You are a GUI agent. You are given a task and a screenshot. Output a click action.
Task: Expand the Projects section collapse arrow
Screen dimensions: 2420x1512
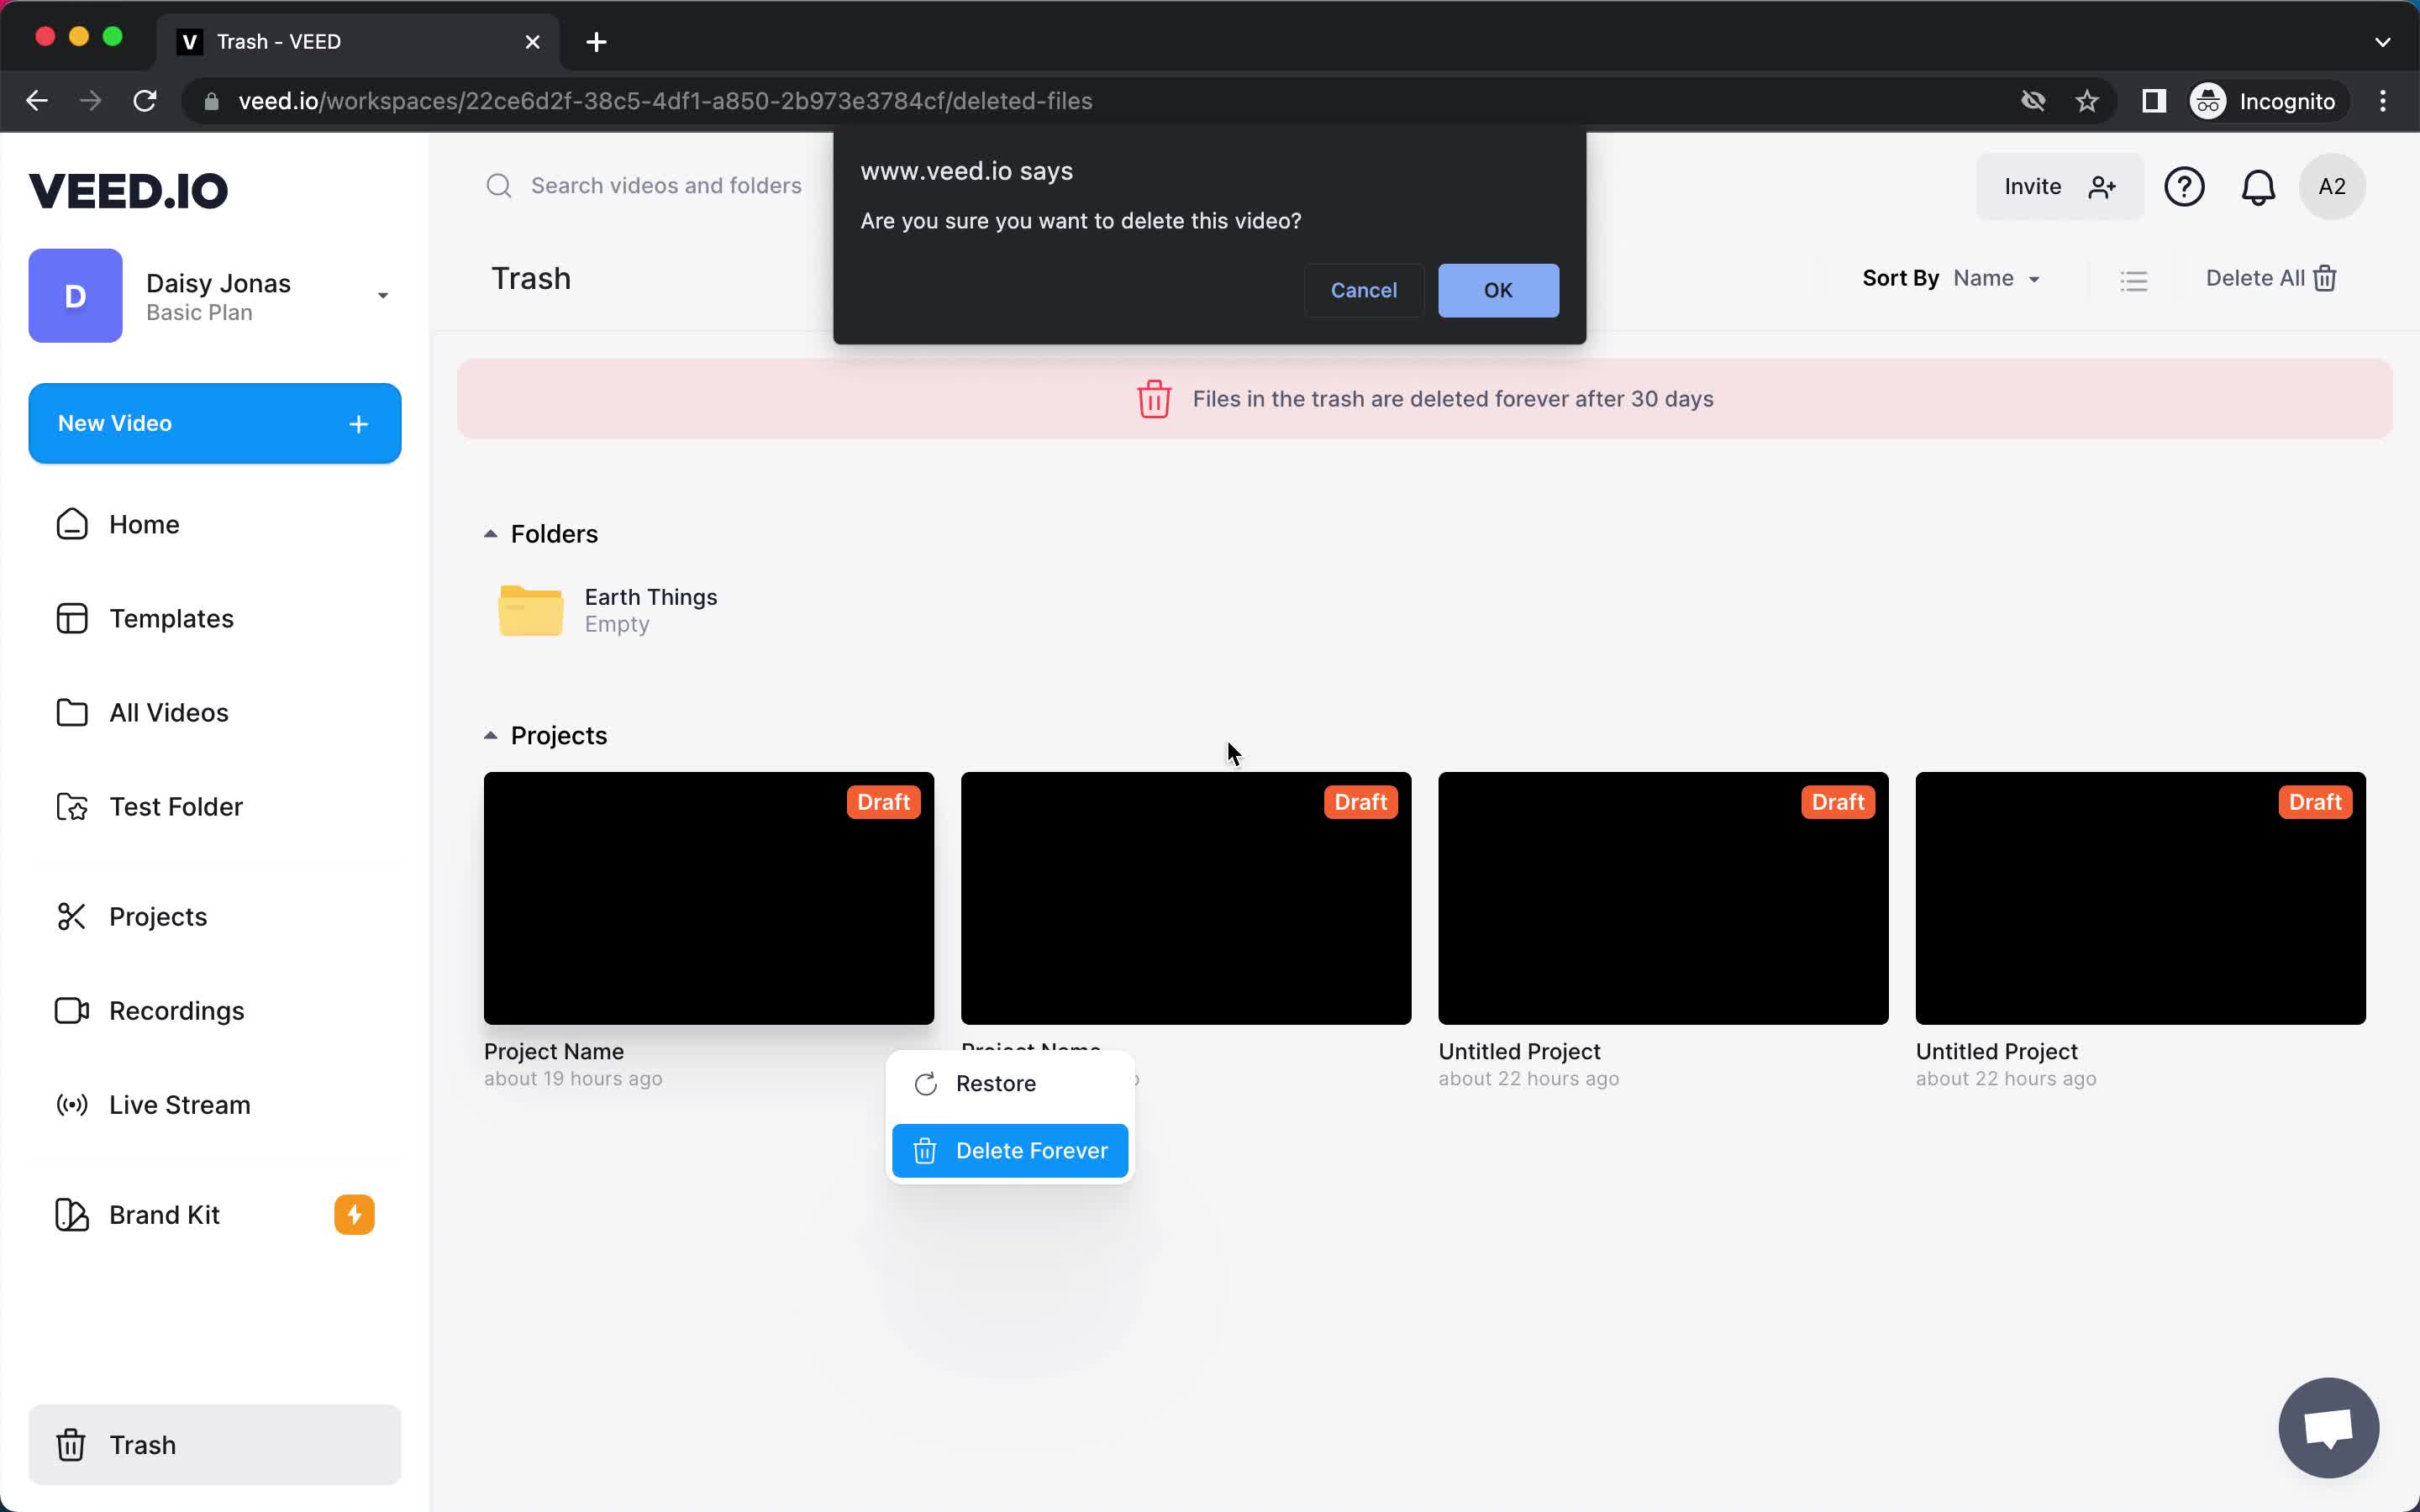pyautogui.click(x=490, y=733)
